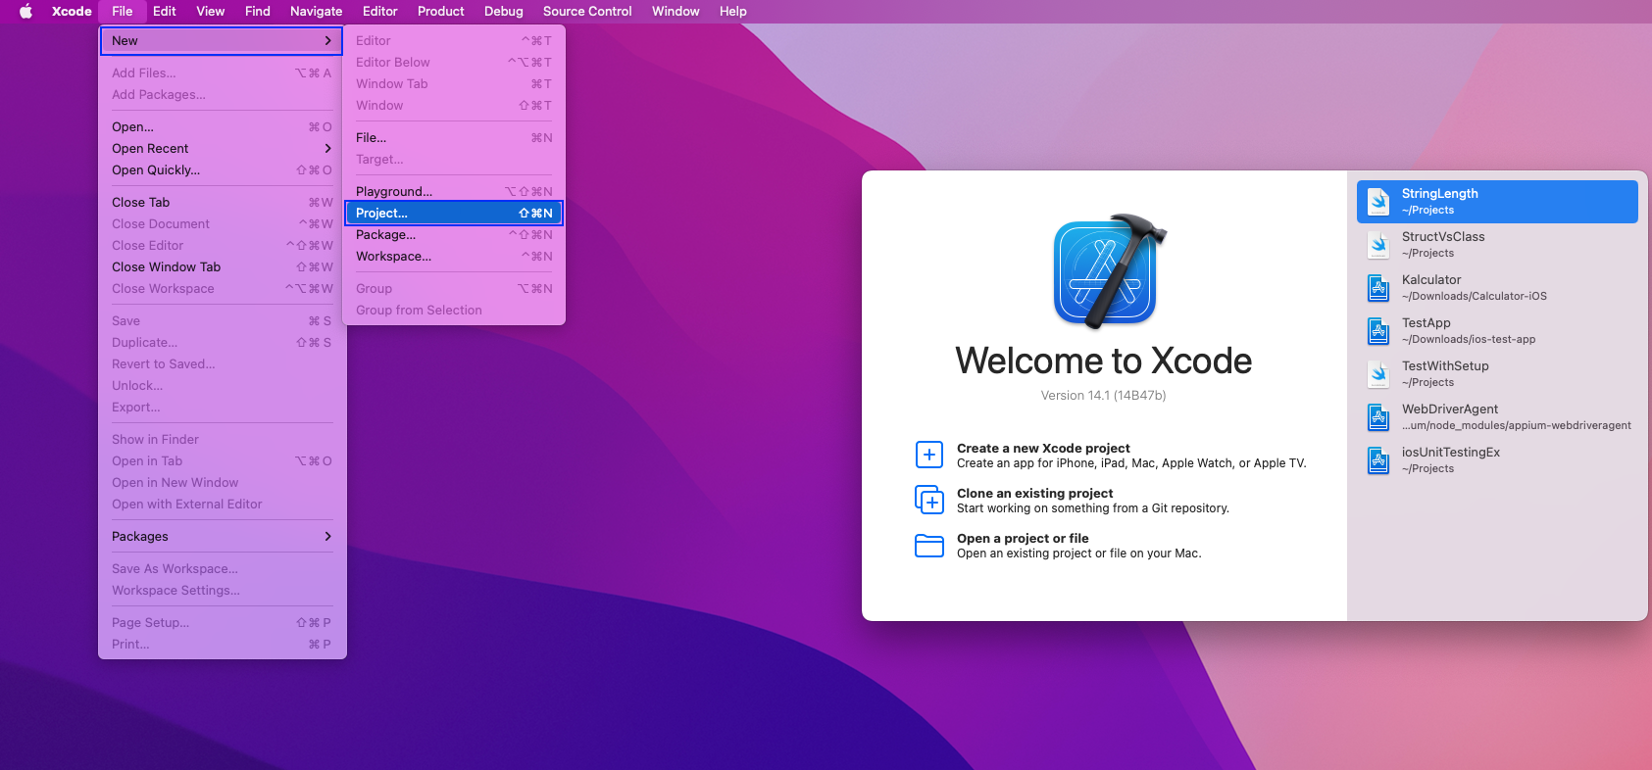1652x770 pixels.
Task: Select Kalculator recent project row
Action: point(1497,288)
